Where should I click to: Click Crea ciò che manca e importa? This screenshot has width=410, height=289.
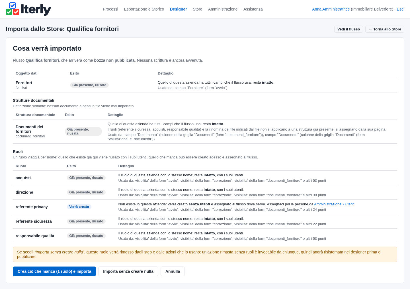pos(54,271)
